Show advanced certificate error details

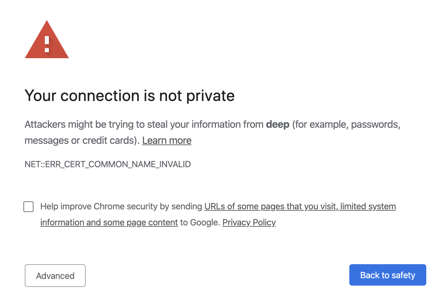tap(55, 275)
